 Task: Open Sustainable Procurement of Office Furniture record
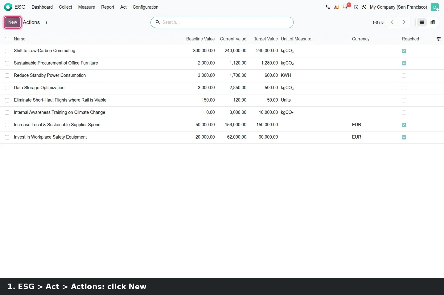56,63
